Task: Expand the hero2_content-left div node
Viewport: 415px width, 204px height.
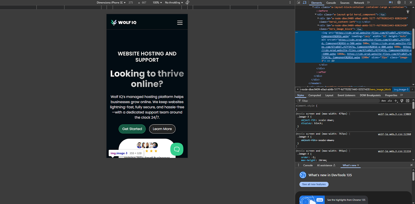Action: point(318,18)
